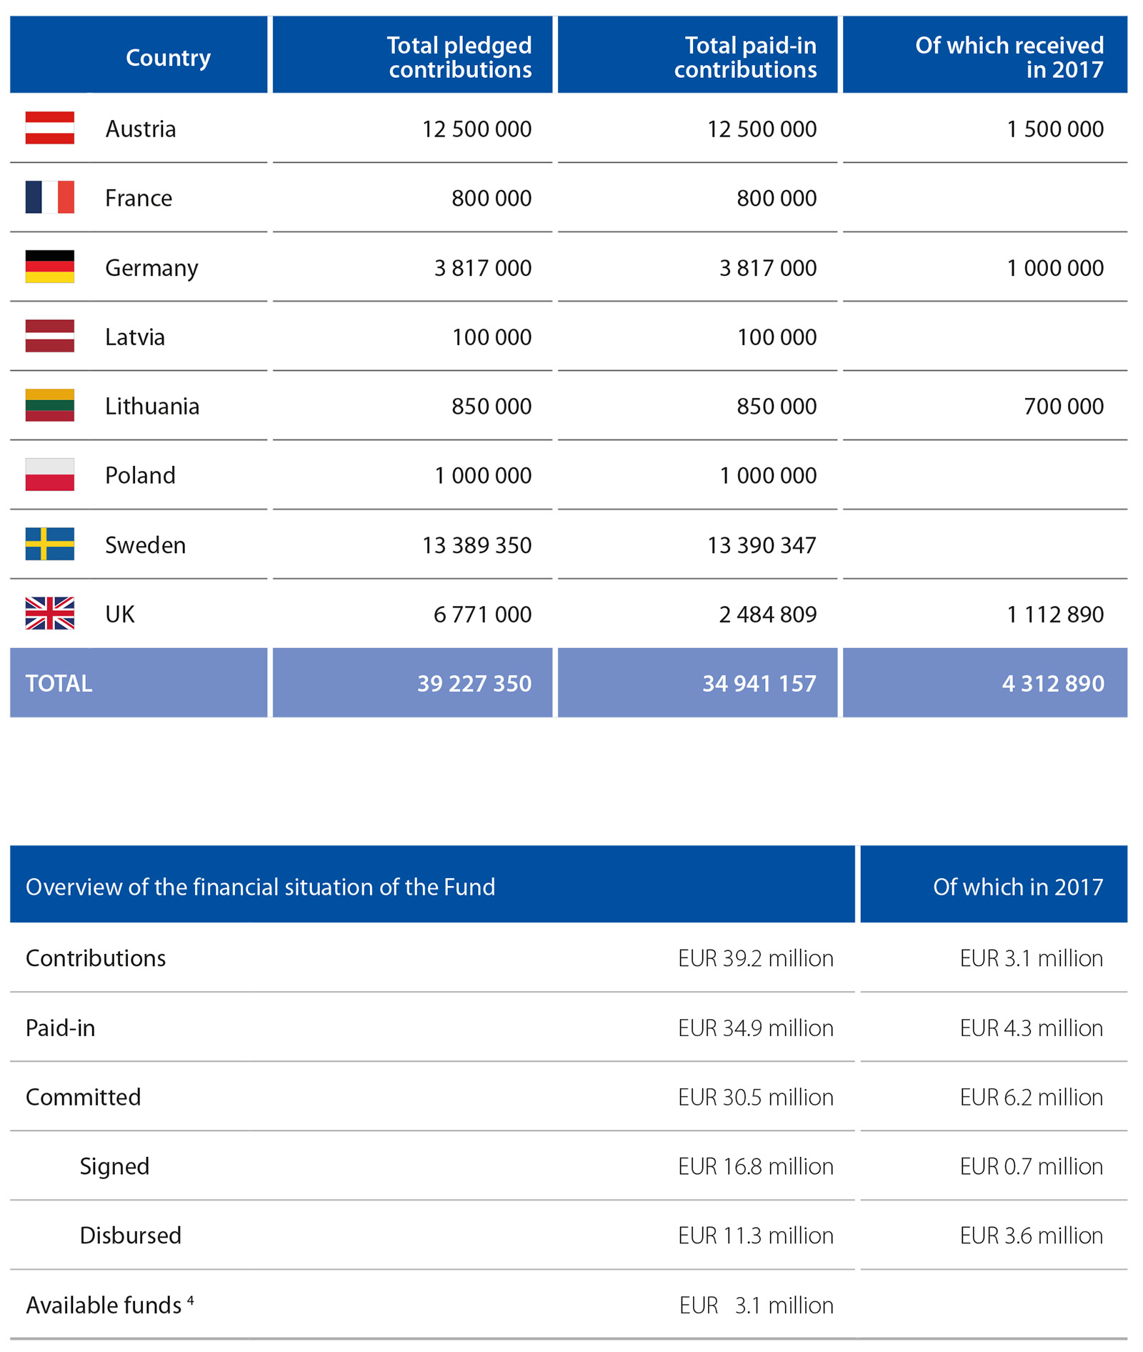The image size is (1143, 1352).
Task: Click the UK flag icon
Action: click(49, 613)
